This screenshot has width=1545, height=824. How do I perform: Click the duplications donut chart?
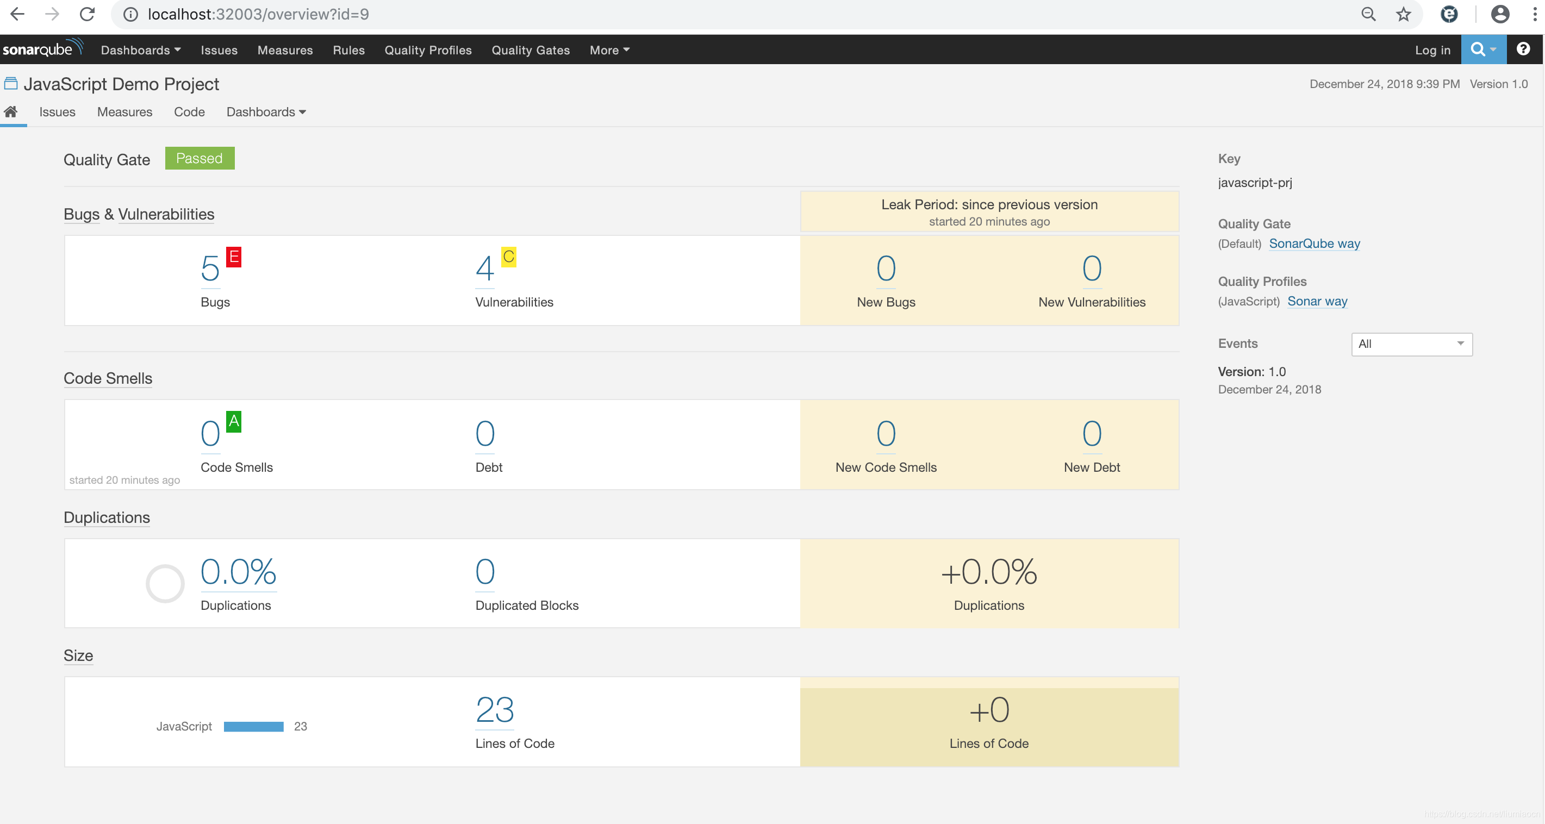pyautogui.click(x=164, y=583)
